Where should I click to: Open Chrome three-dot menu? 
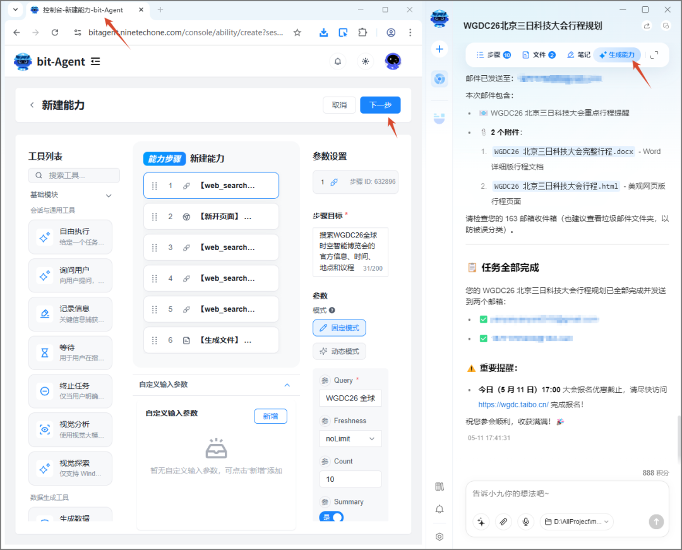pos(410,33)
